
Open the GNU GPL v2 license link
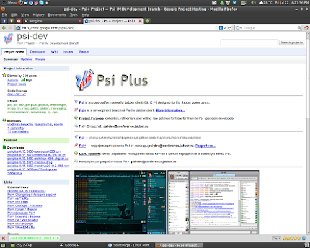(x=17, y=94)
